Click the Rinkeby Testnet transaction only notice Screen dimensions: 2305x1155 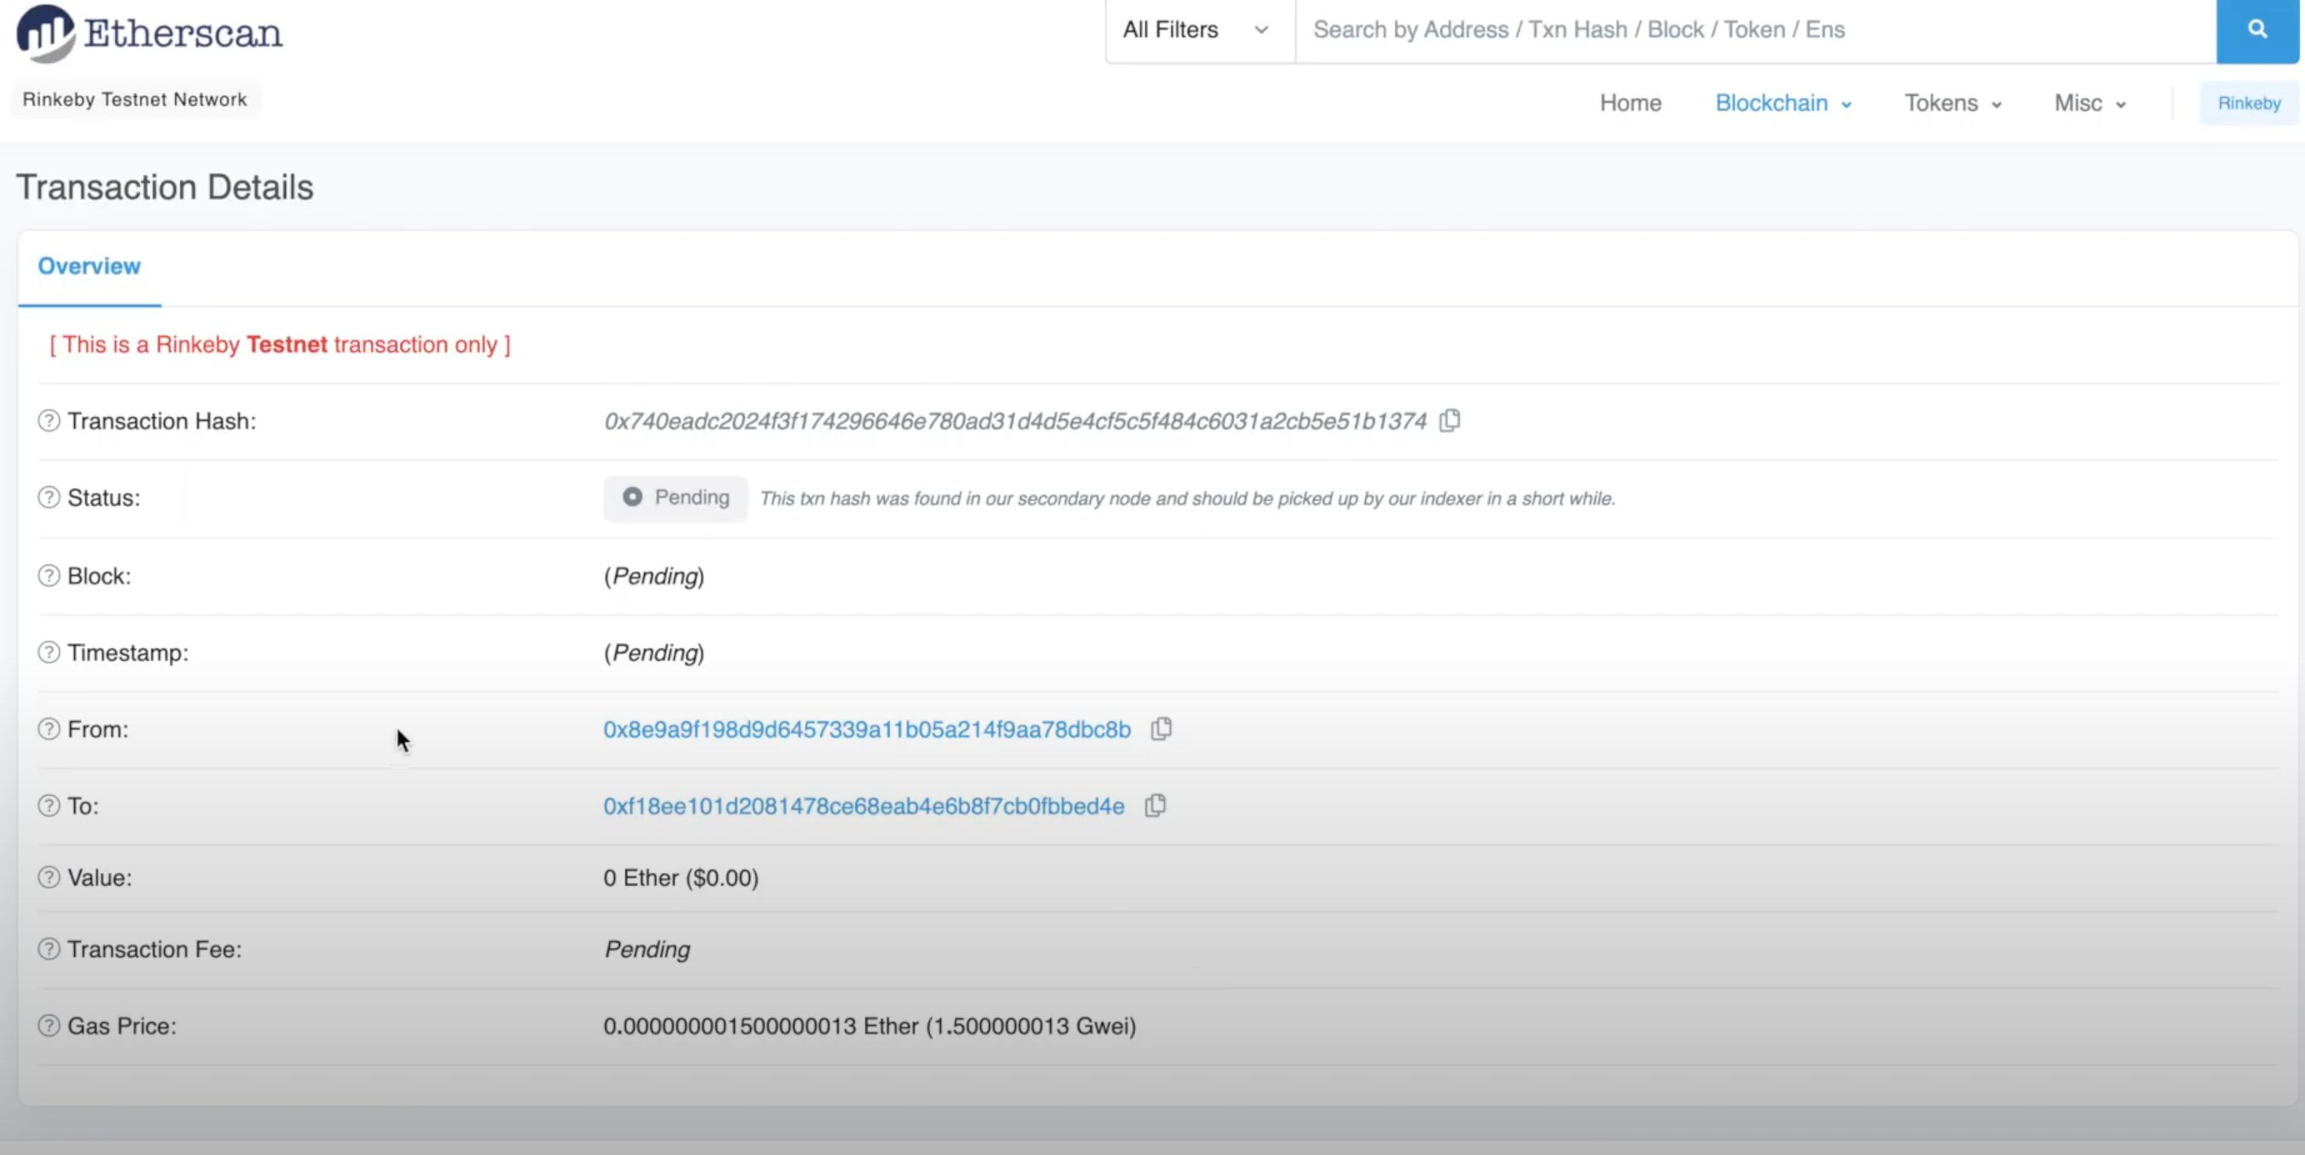[x=279, y=344]
